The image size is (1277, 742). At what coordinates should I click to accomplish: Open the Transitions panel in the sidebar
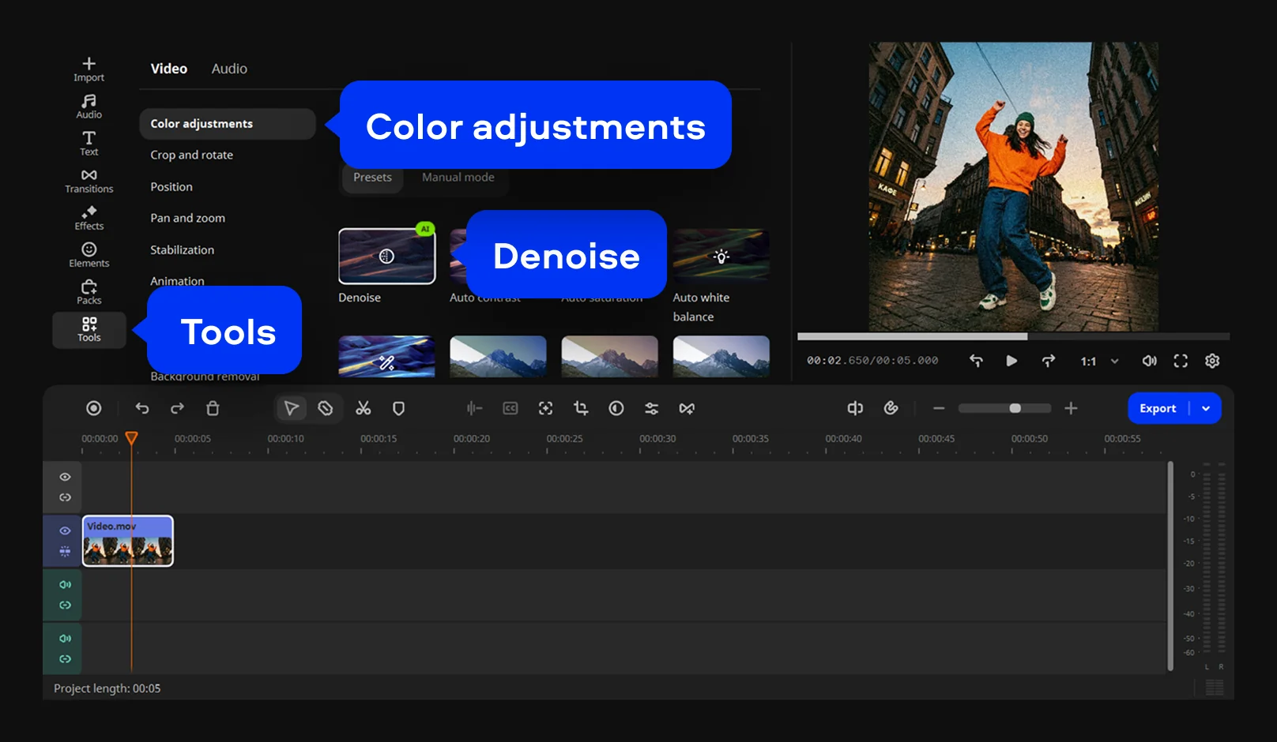click(x=89, y=181)
